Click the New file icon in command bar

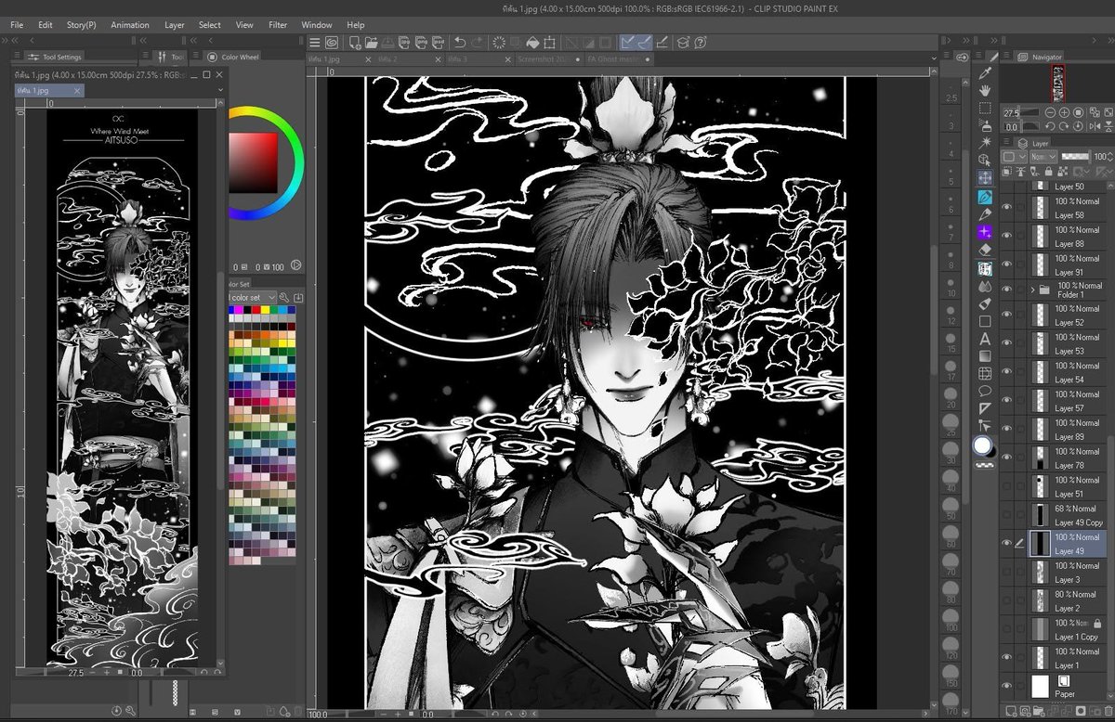[354, 42]
